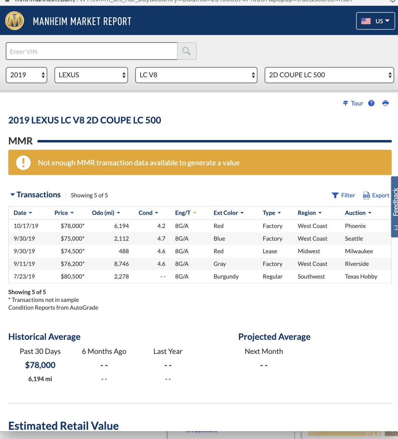Click the Export link text
Viewport: 398px width, 439px height.
click(380, 195)
